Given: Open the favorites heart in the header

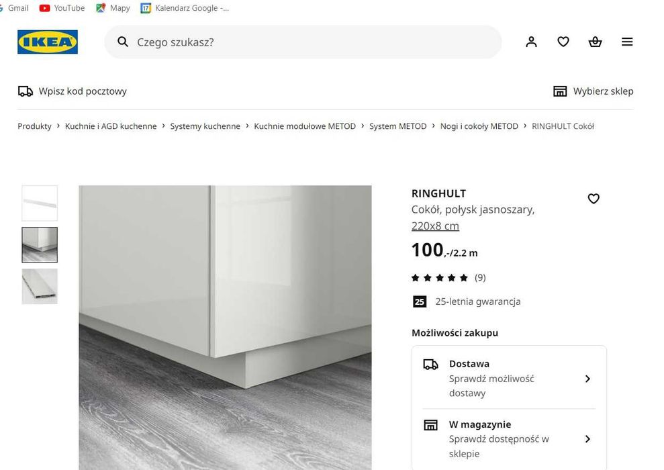Looking at the screenshot, I should click(x=563, y=42).
